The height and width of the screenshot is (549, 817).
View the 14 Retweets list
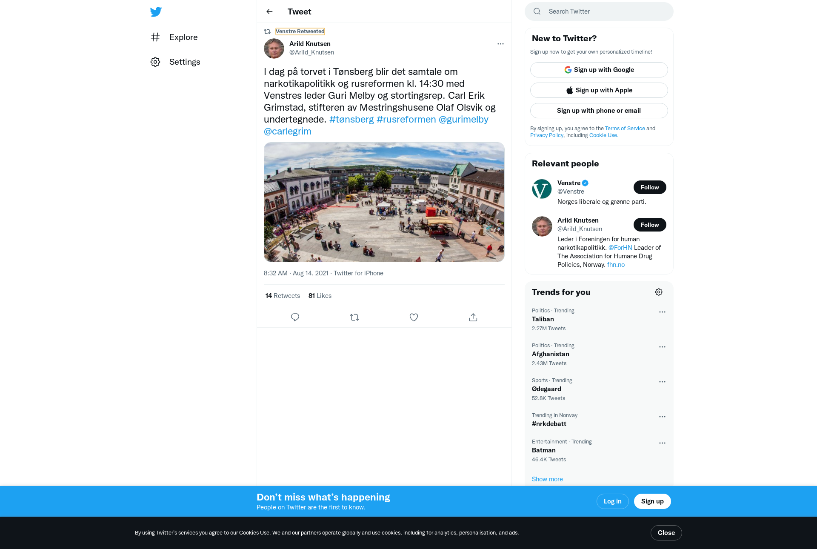(x=283, y=296)
